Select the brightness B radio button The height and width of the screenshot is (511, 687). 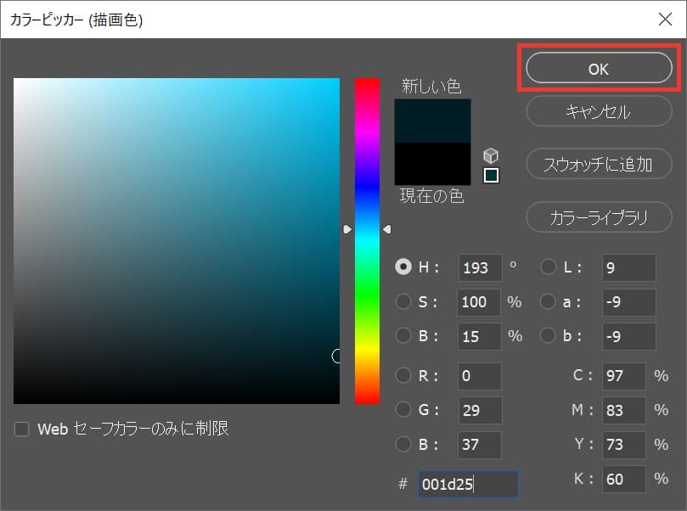403,335
